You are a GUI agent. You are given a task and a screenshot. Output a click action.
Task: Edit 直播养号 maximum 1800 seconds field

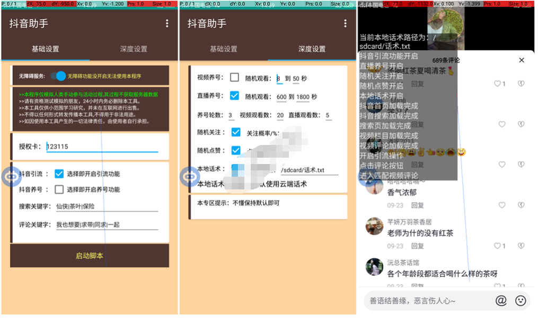(x=303, y=97)
